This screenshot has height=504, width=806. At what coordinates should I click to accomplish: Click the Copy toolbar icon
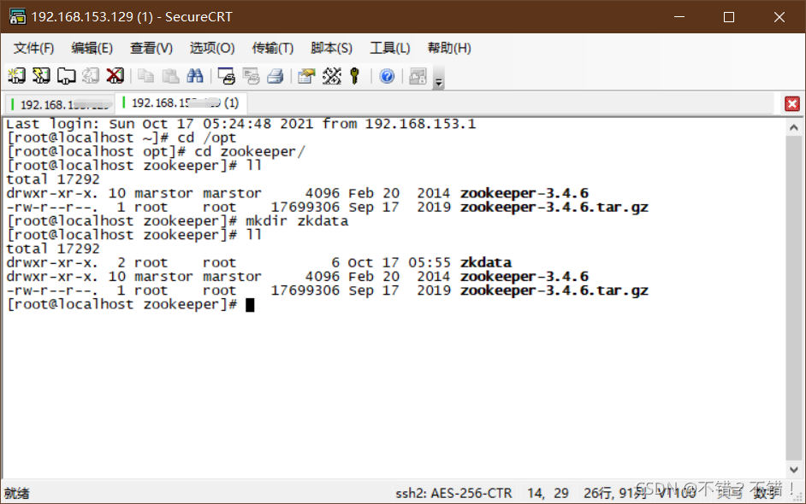145,76
